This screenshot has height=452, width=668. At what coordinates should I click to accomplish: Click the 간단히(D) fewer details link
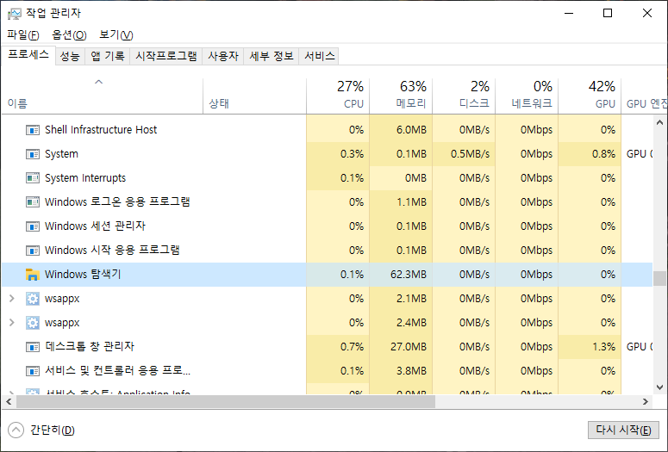click(x=53, y=430)
